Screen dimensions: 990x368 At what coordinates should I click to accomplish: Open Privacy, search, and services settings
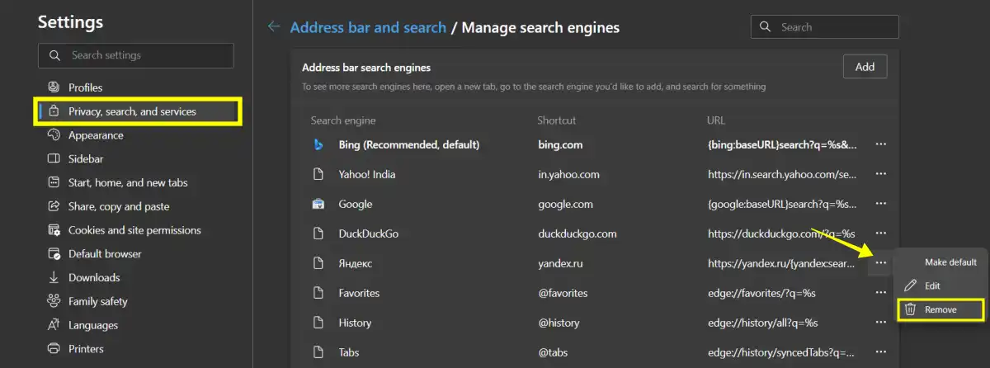coord(138,111)
